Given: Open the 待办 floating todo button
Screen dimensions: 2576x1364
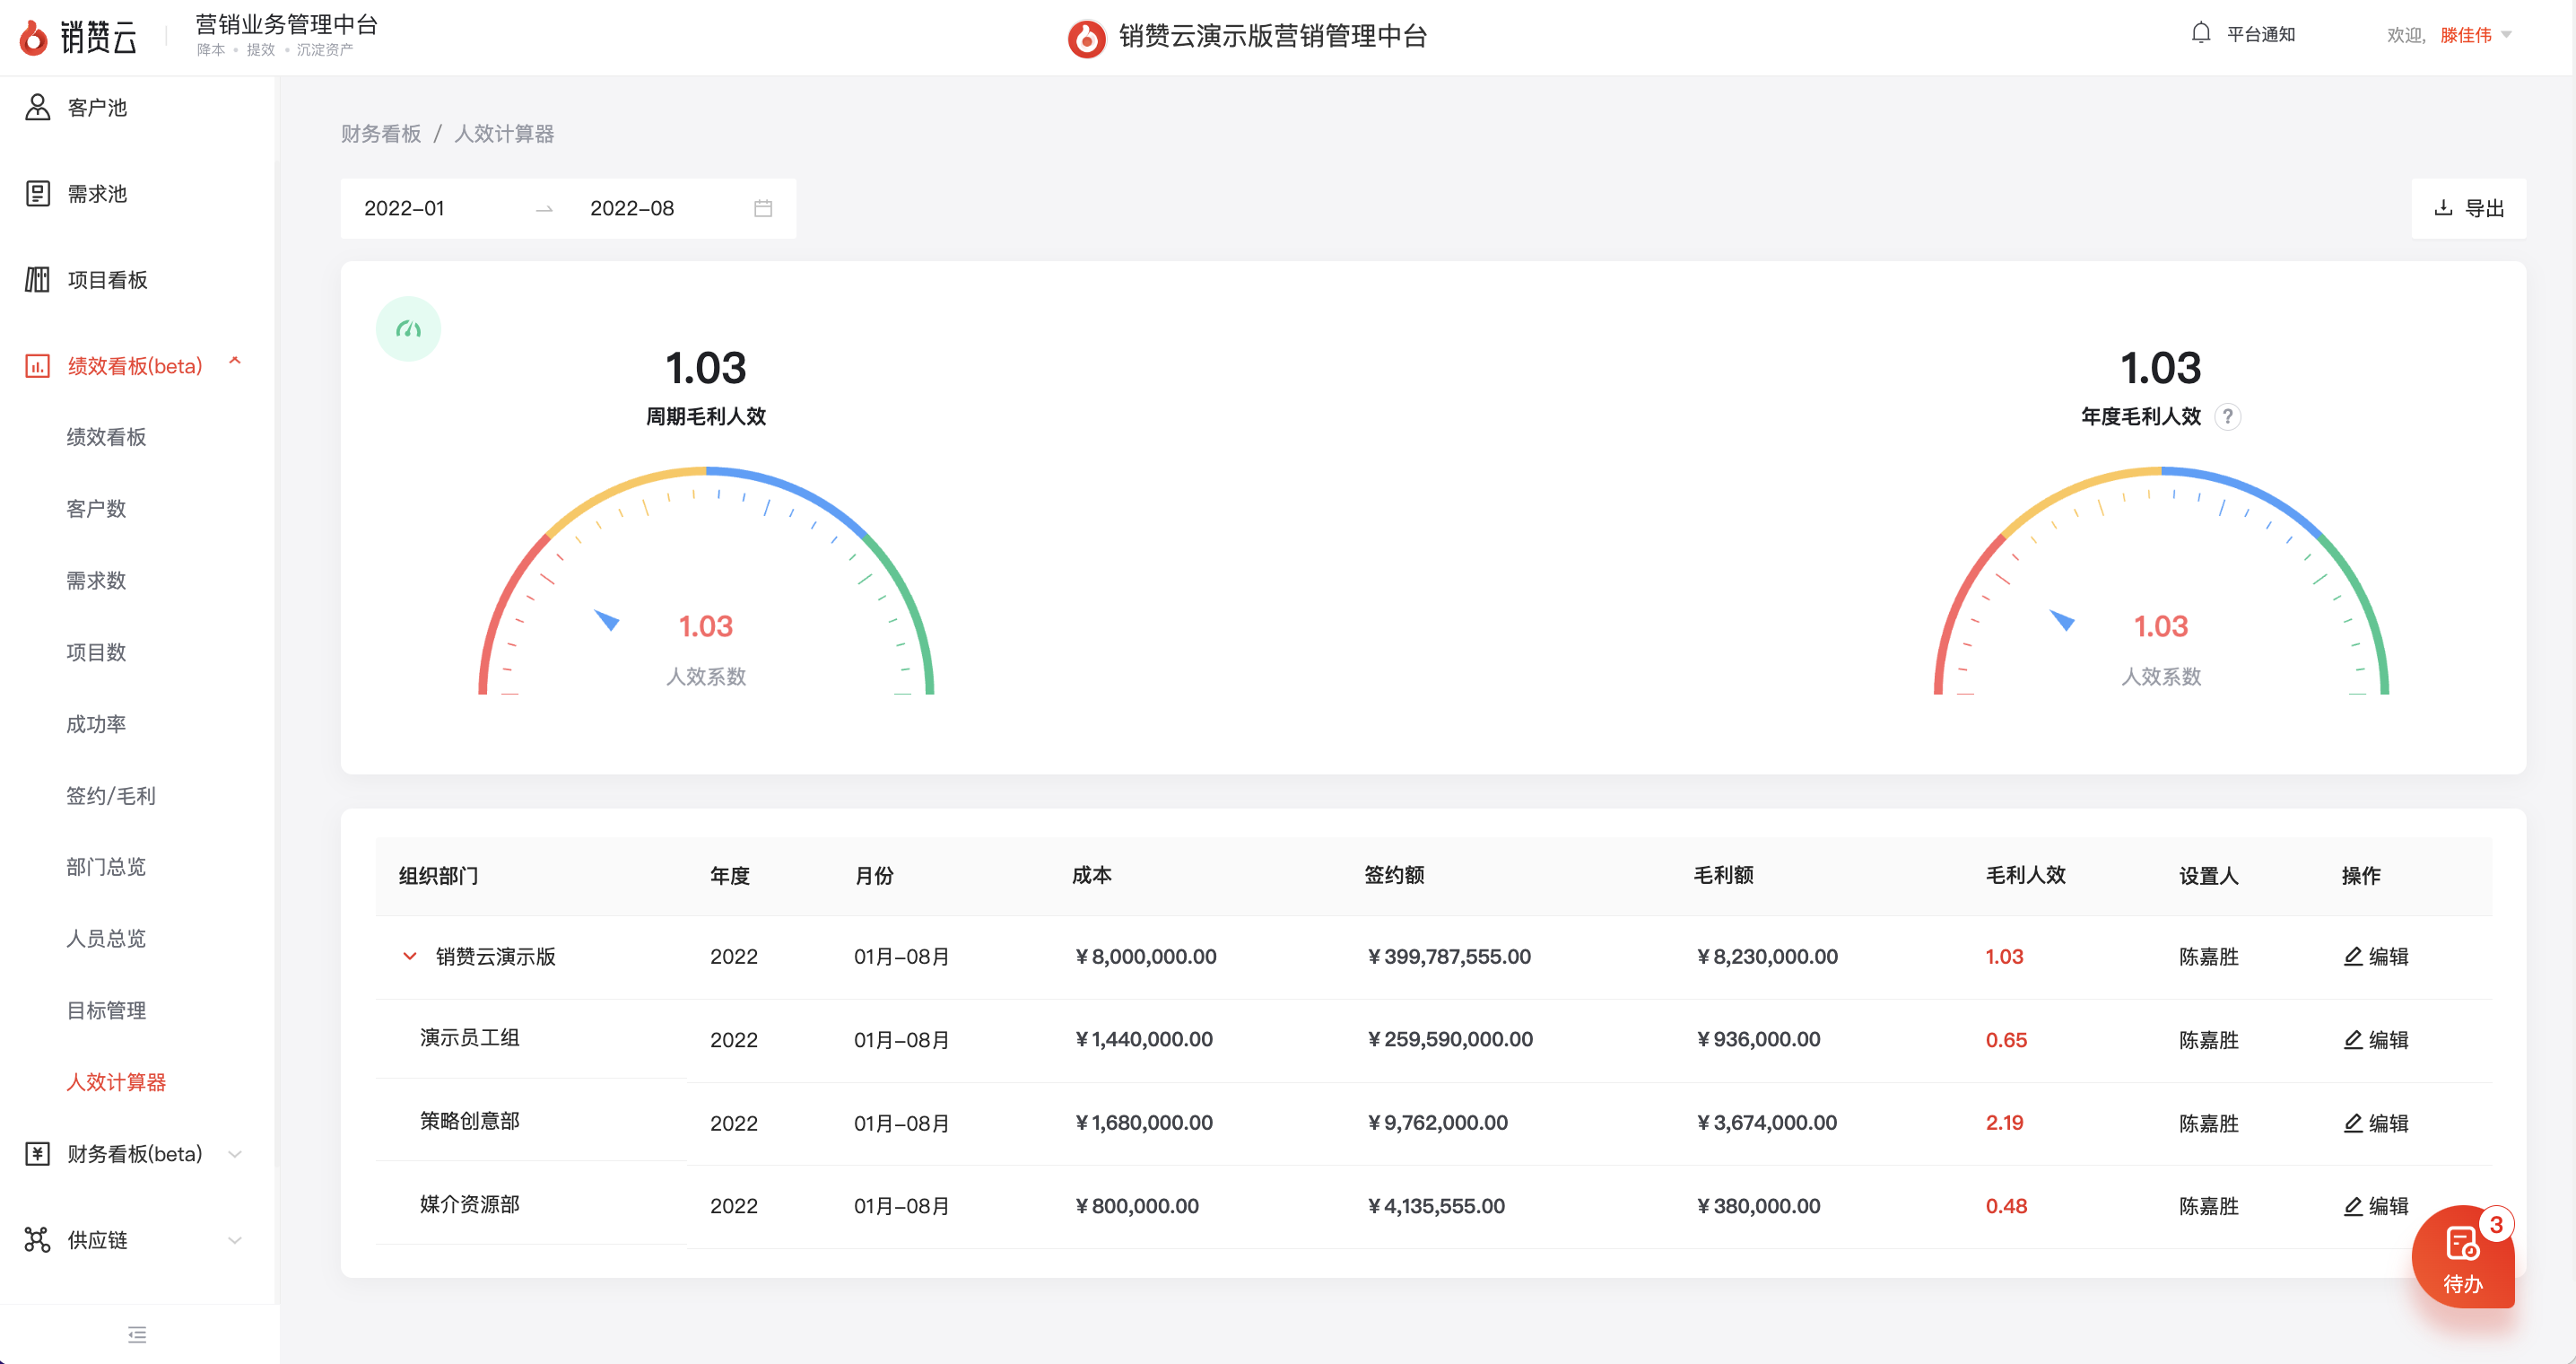Looking at the screenshot, I should click(2463, 1257).
